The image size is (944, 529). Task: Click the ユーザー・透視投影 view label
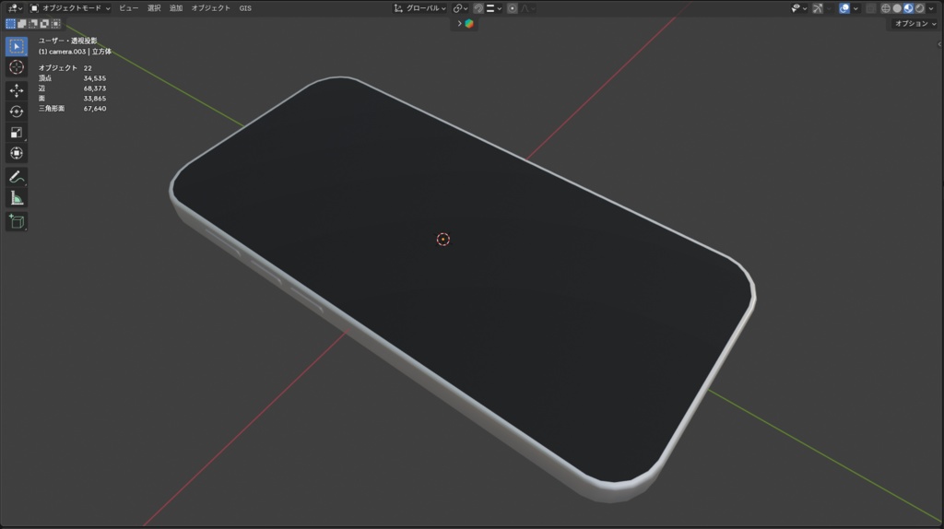(67, 41)
